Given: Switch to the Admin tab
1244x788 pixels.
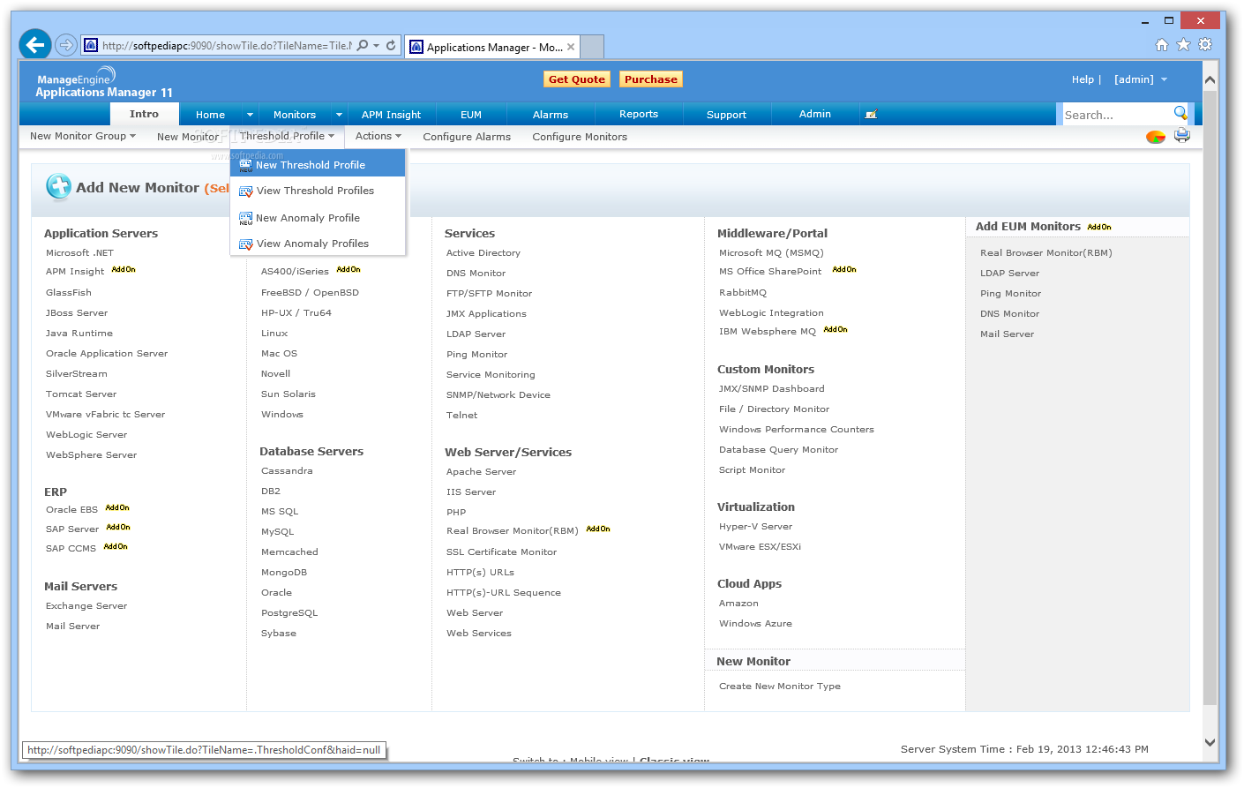Looking at the screenshot, I should pos(815,115).
